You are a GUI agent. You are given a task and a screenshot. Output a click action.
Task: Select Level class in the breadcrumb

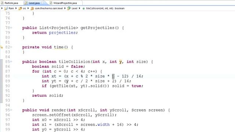(74, 8)
